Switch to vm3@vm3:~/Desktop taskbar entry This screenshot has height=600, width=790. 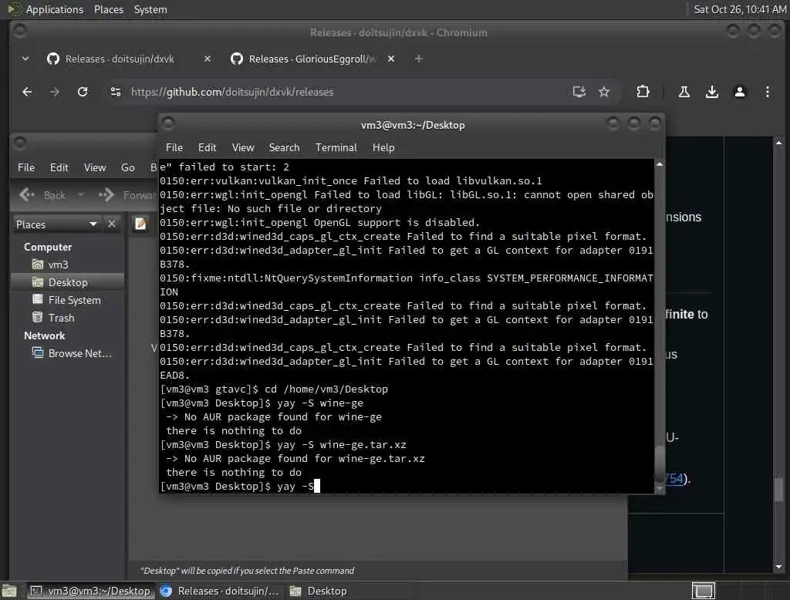[91, 591]
